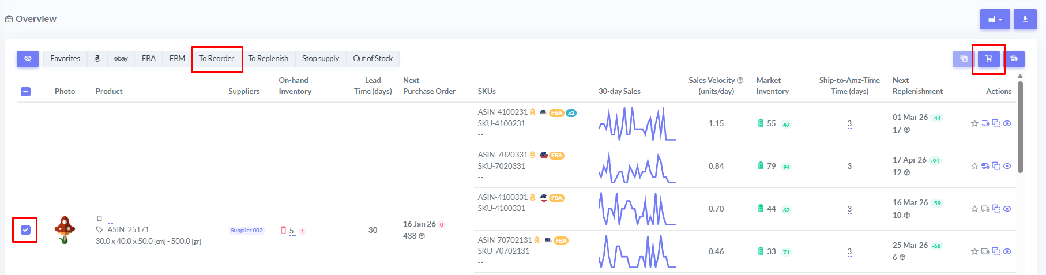This screenshot has height=275, width=1046.
Task: Click the help icon beside Sales Velocity
Action: point(740,81)
